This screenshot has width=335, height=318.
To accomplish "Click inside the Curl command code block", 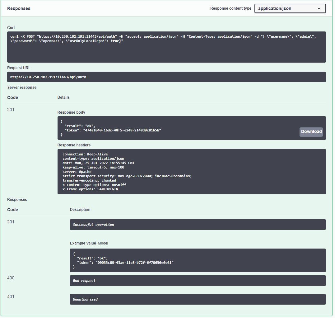I will 166,47.
